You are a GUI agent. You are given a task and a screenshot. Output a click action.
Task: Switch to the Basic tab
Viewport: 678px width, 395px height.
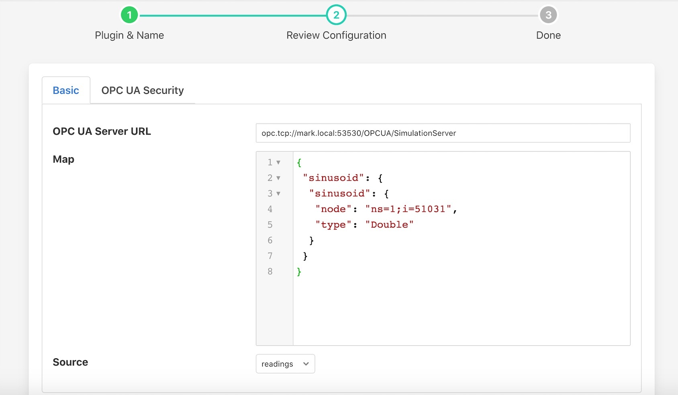(66, 90)
